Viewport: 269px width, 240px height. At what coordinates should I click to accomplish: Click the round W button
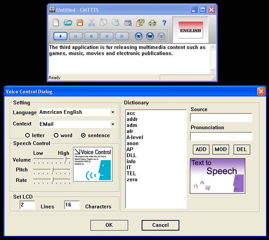point(150,36)
